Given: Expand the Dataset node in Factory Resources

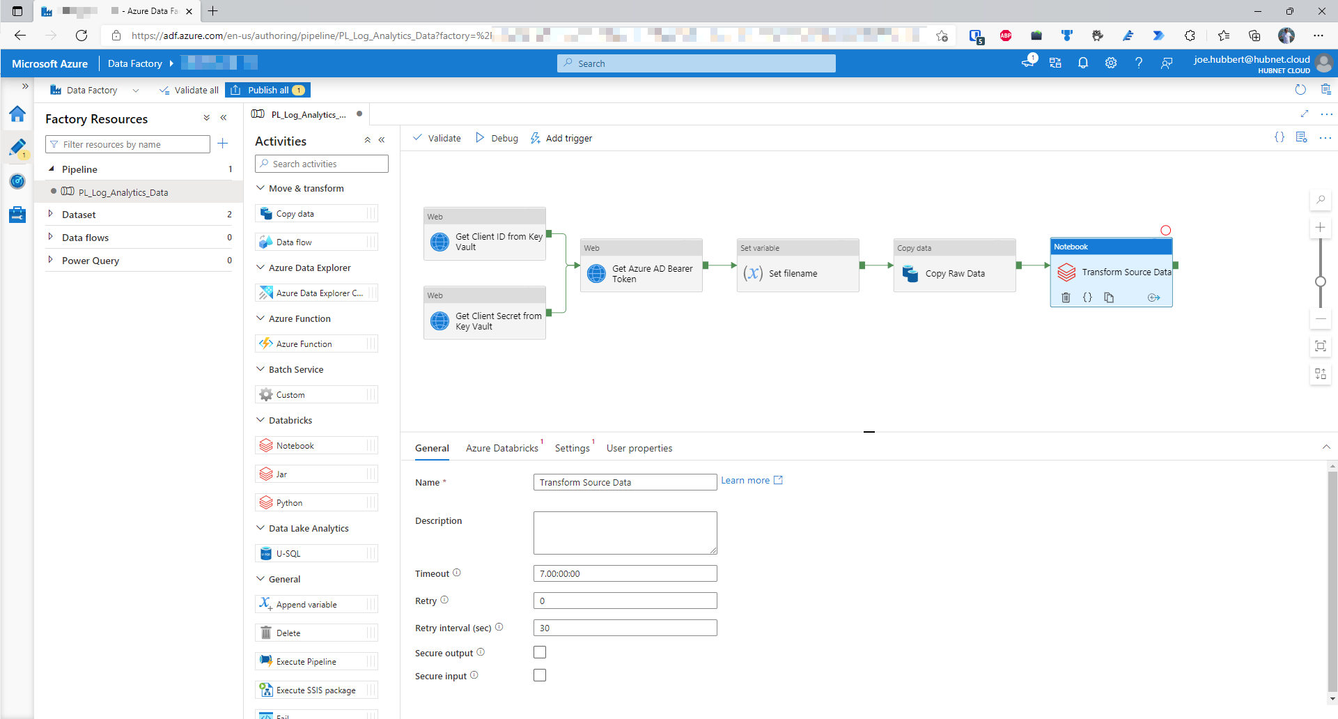Looking at the screenshot, I should point(51,214).
